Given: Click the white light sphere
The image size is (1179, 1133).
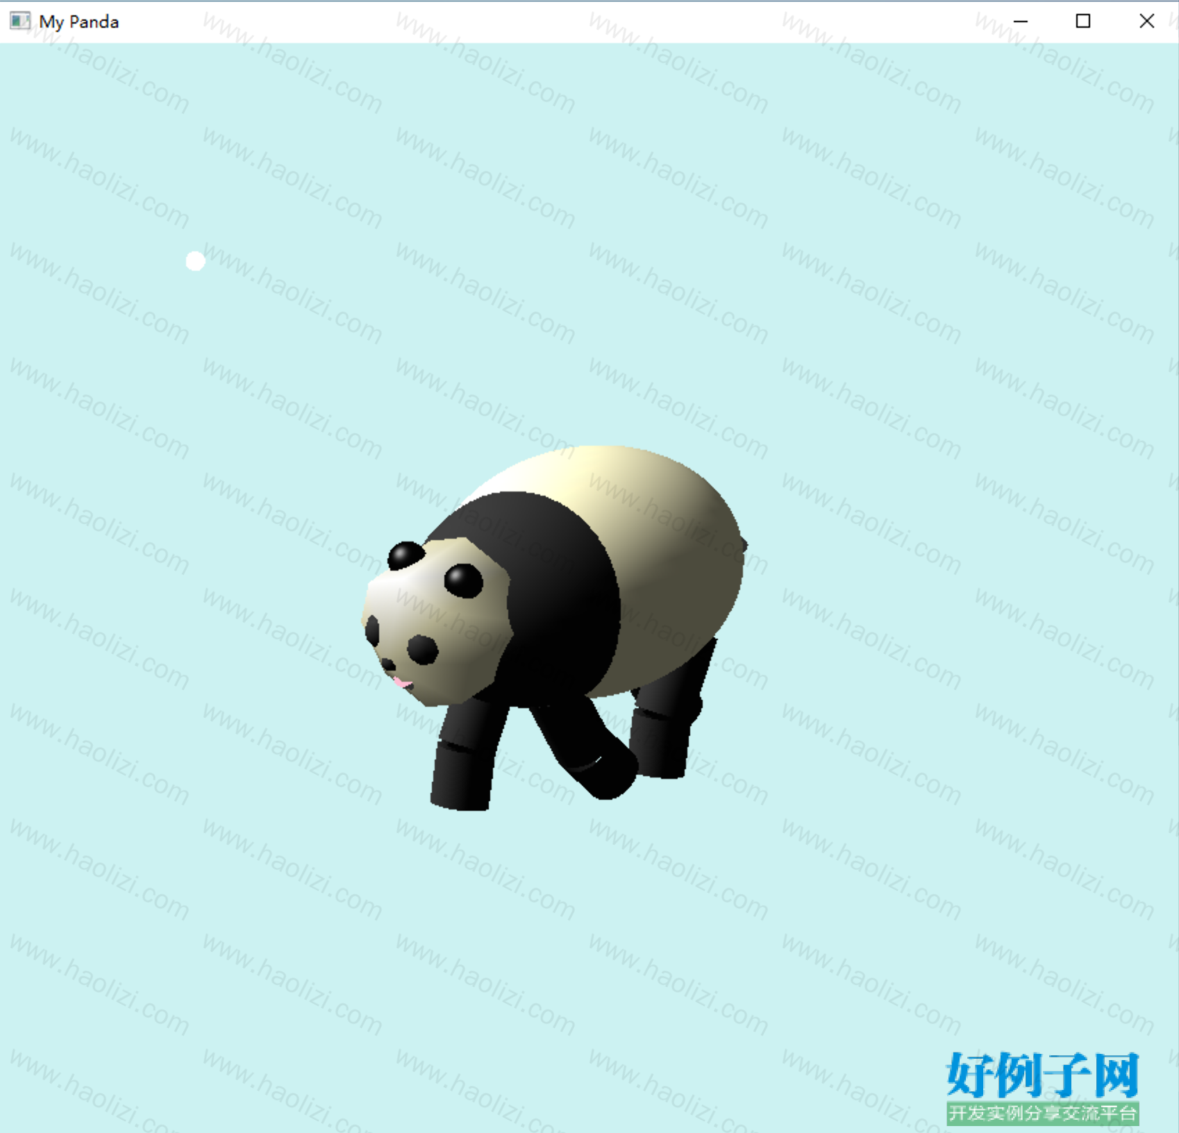Looking at the screenshot, I should 196,261.
